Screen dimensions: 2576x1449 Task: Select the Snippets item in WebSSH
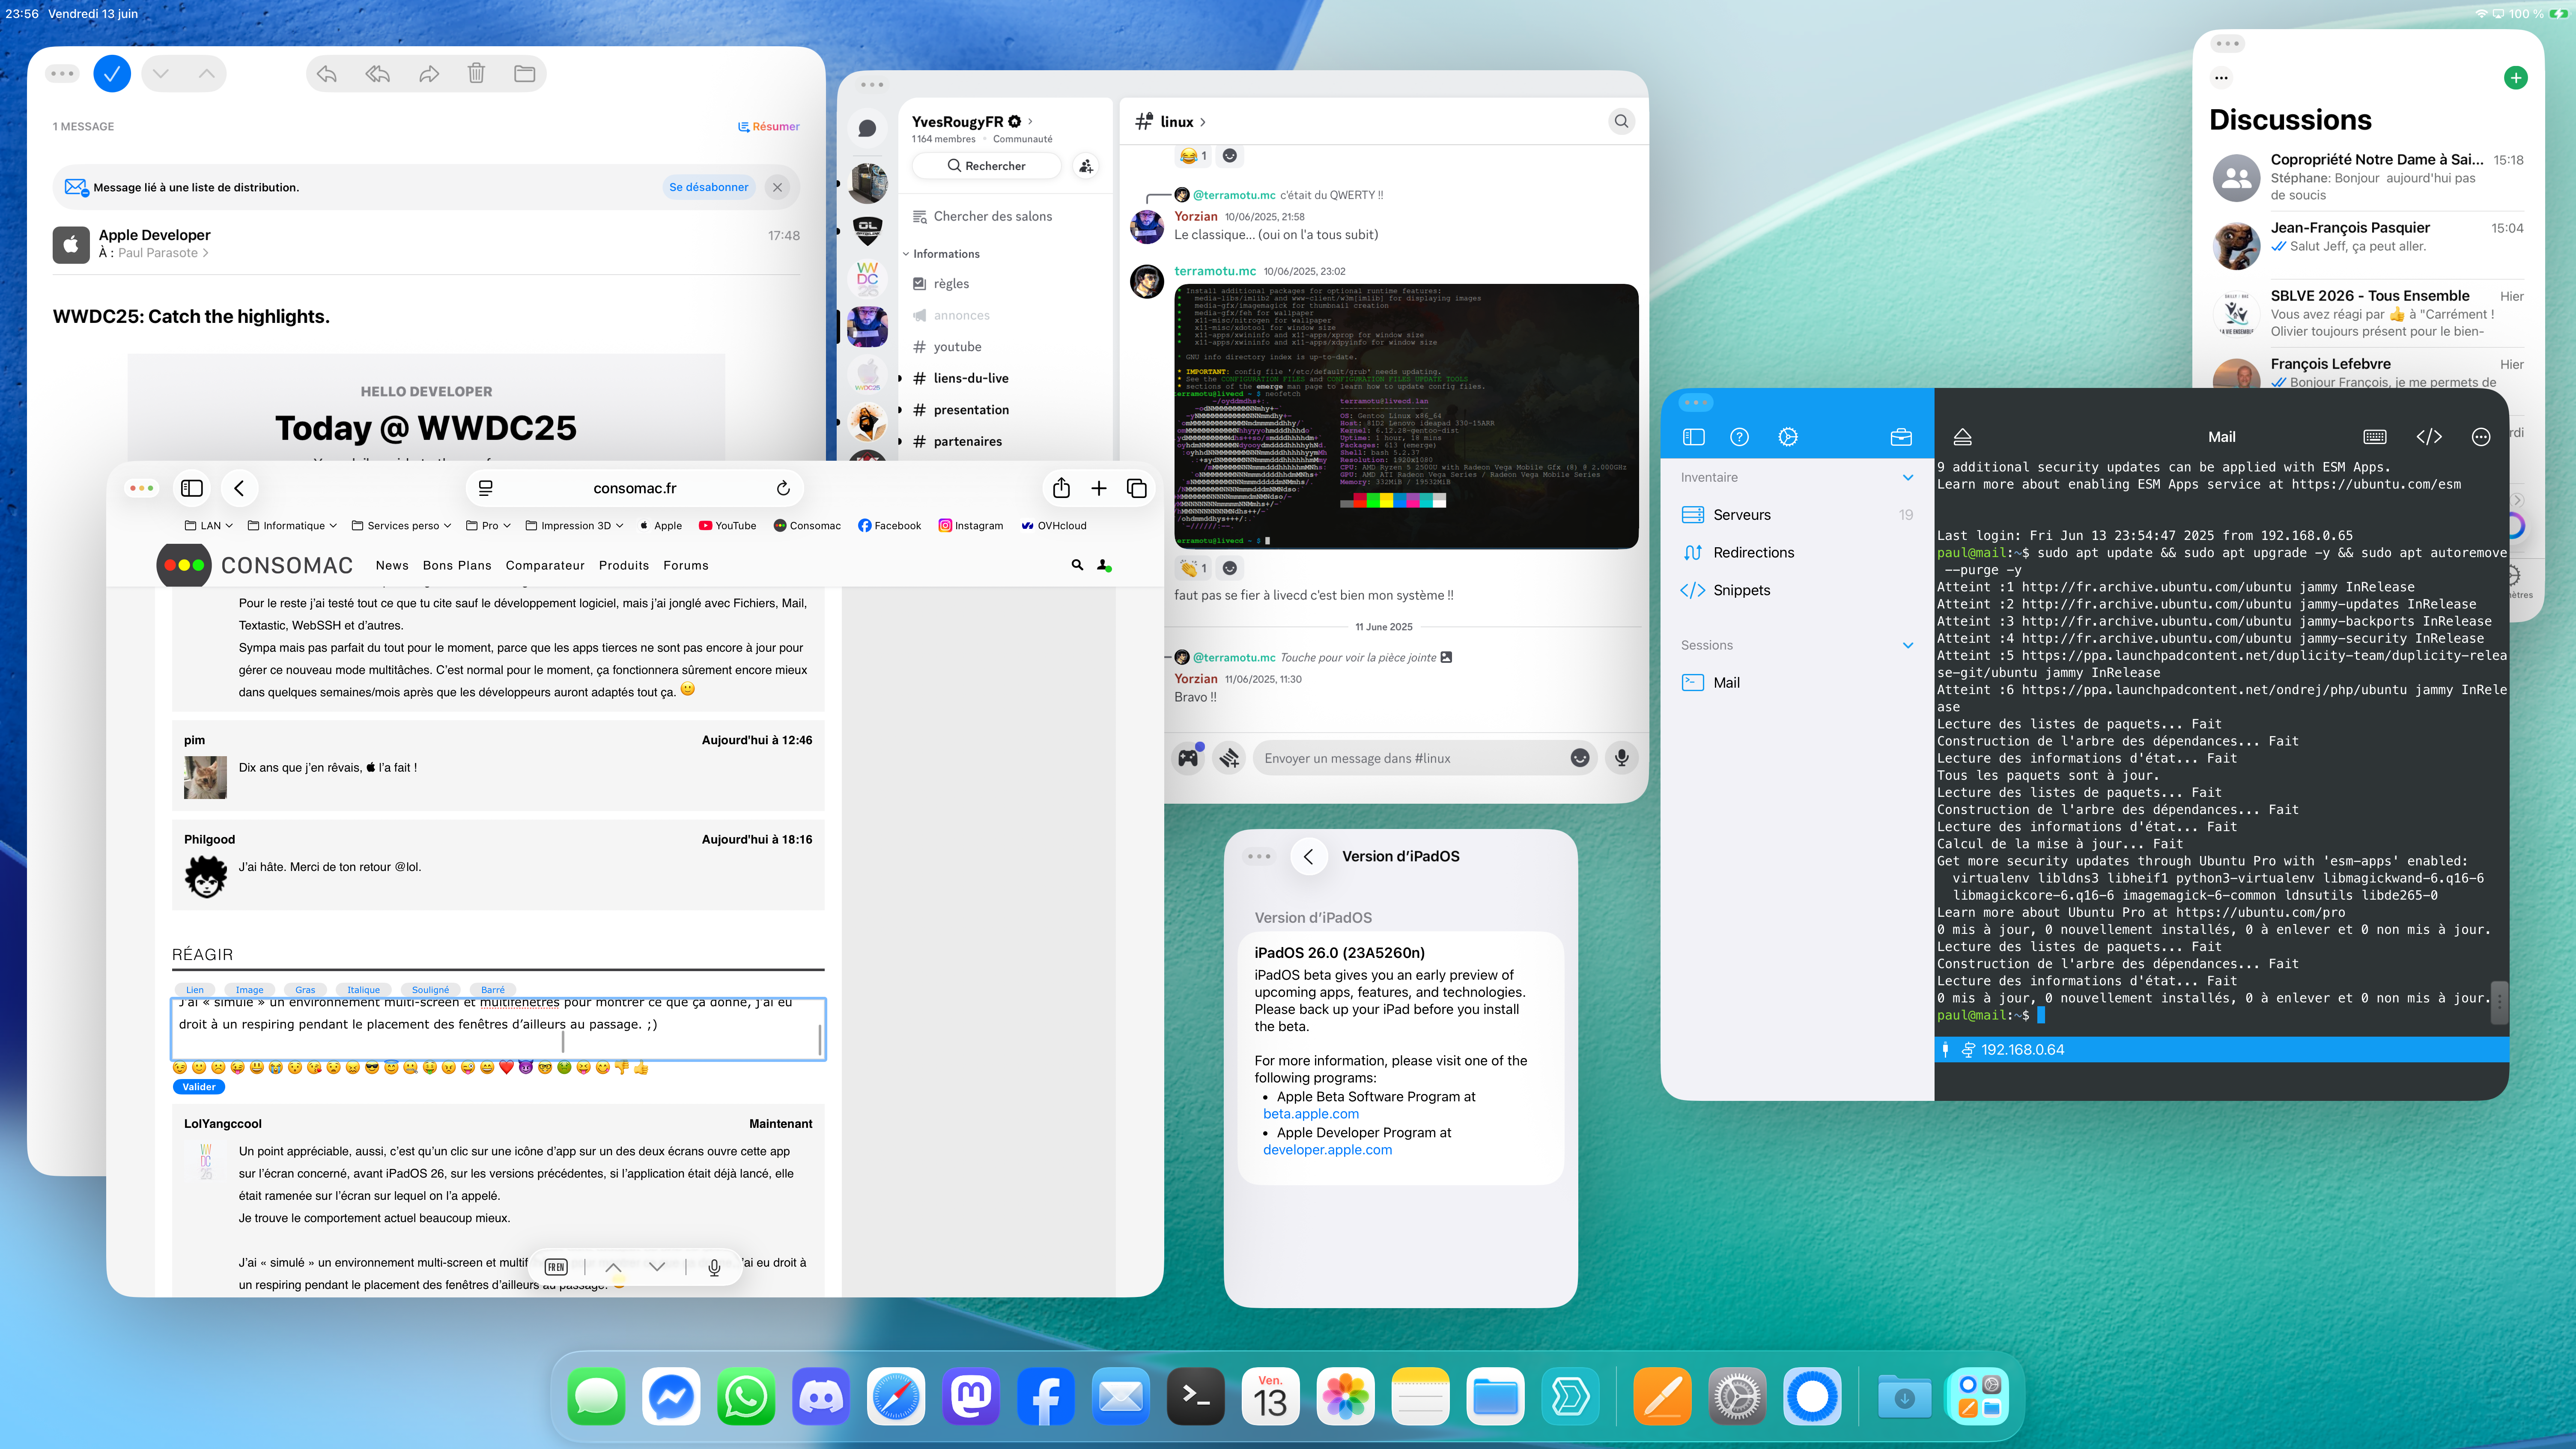[1741, 590]
